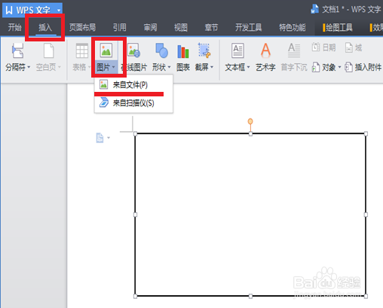
Task: Click the 对象 object button
Action: coord(324,67)
